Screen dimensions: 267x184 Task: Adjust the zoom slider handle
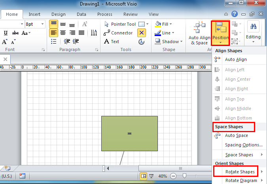184,176
